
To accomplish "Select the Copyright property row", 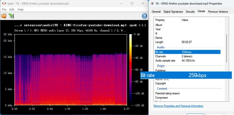I will [187, 83].
